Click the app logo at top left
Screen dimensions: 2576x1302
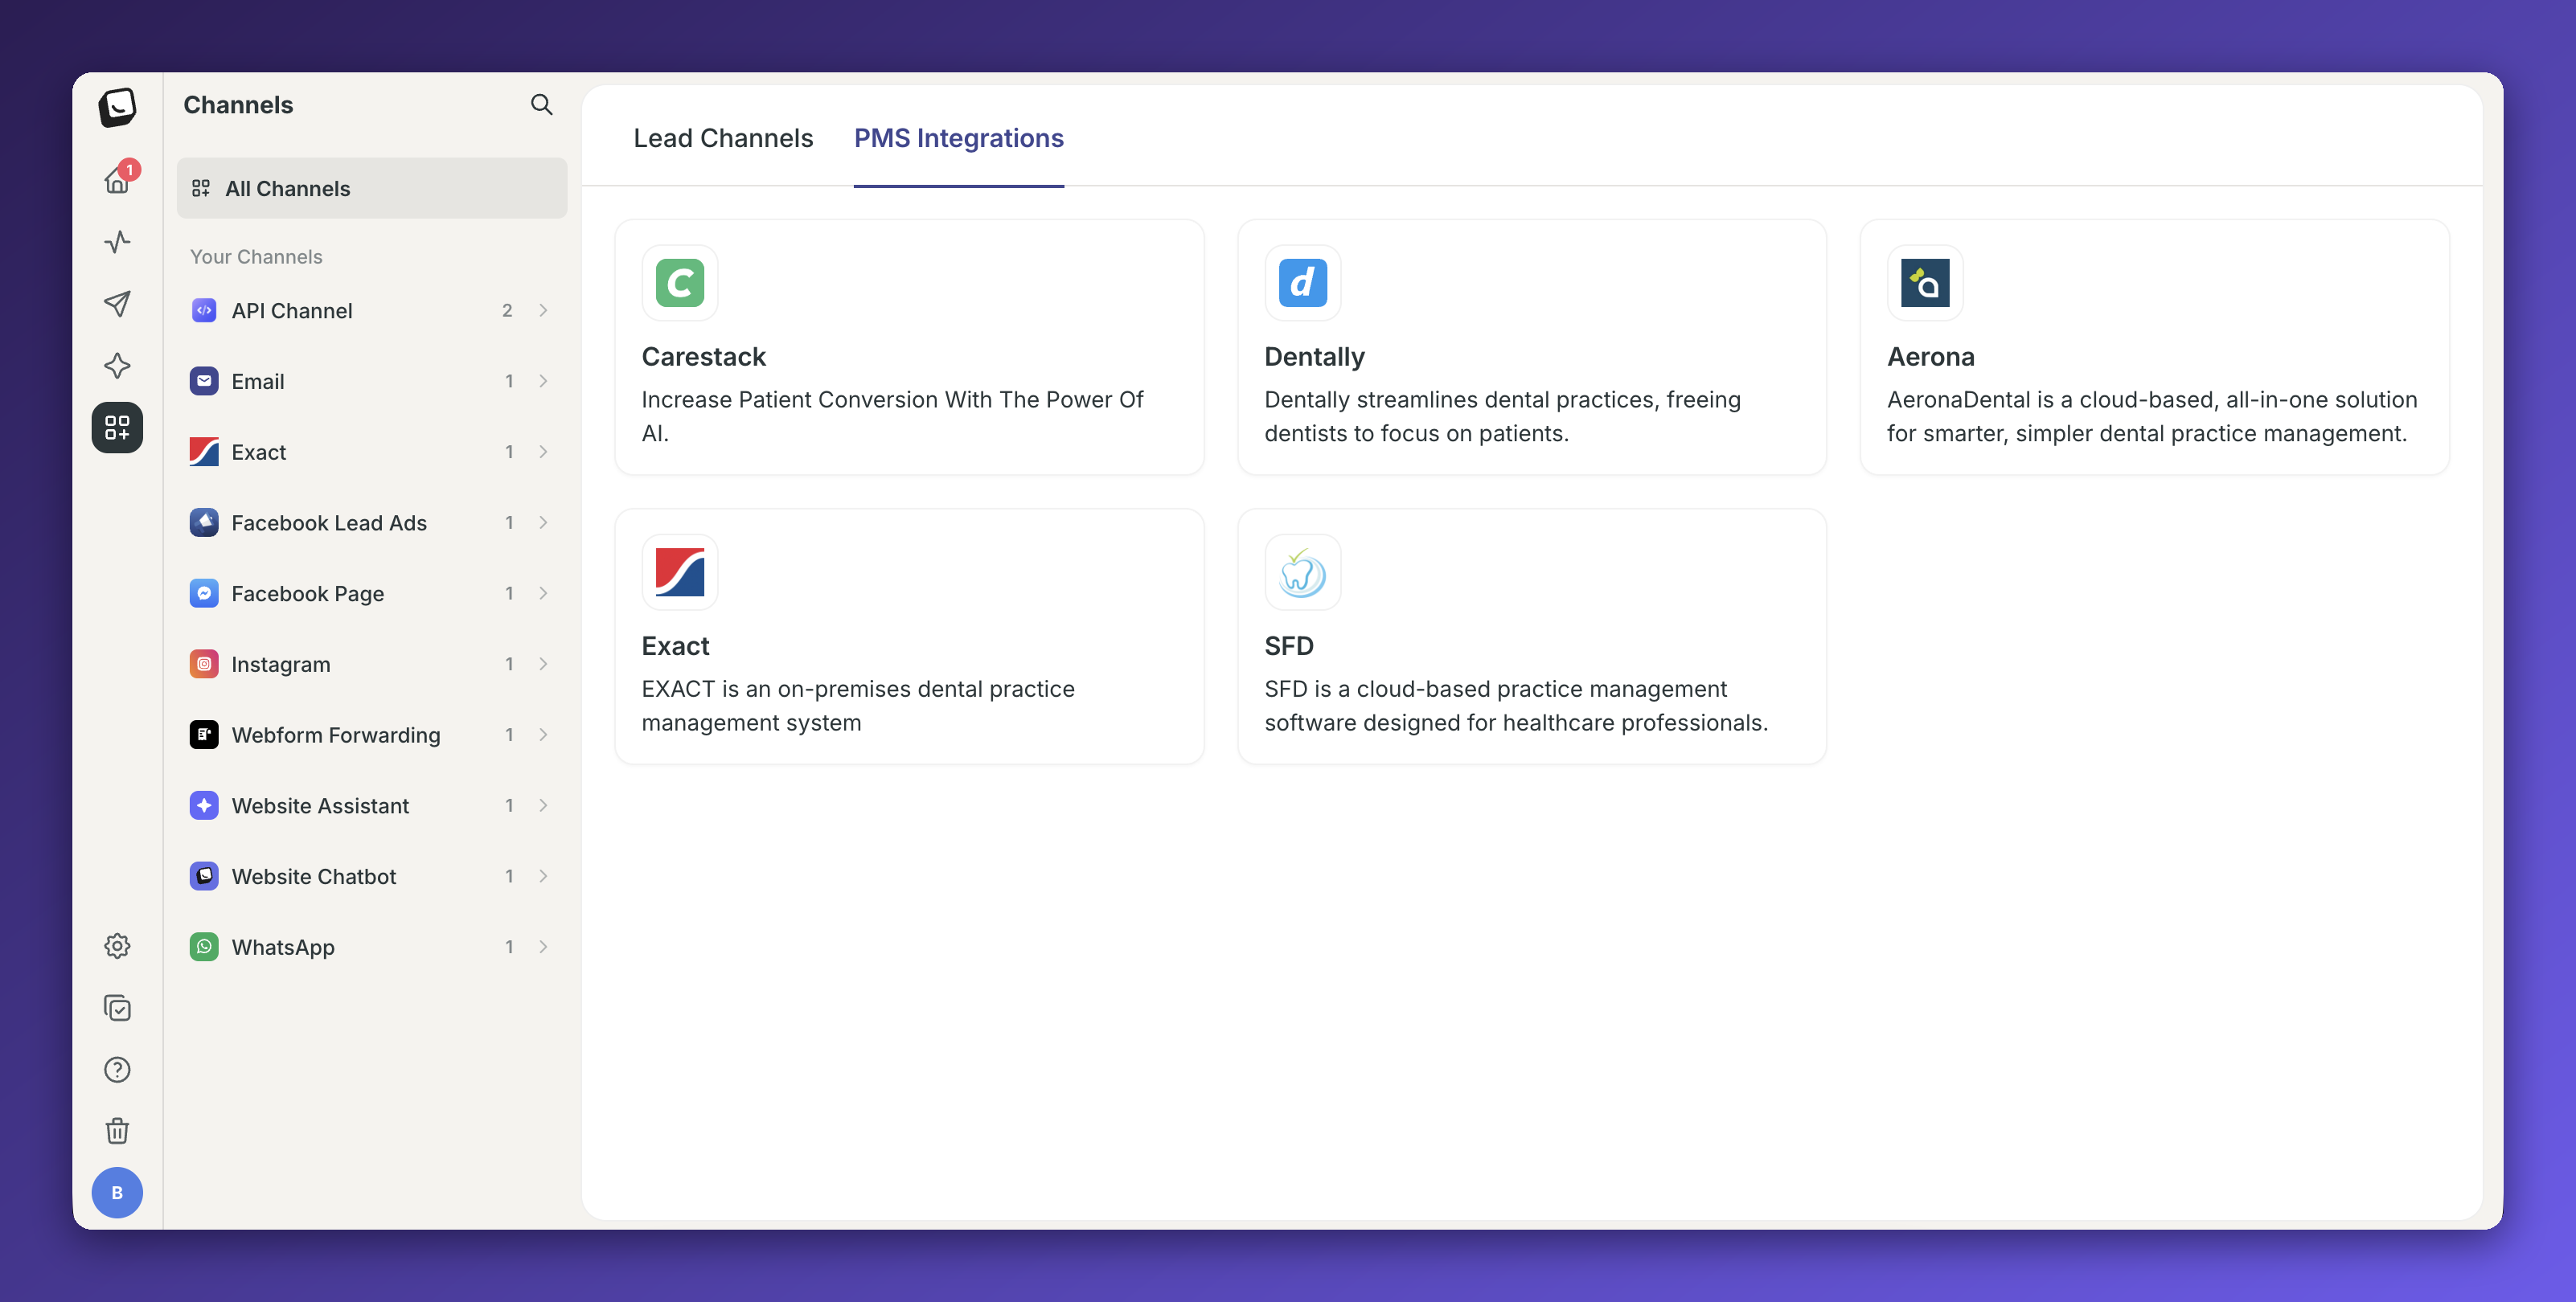coord(117,107)
